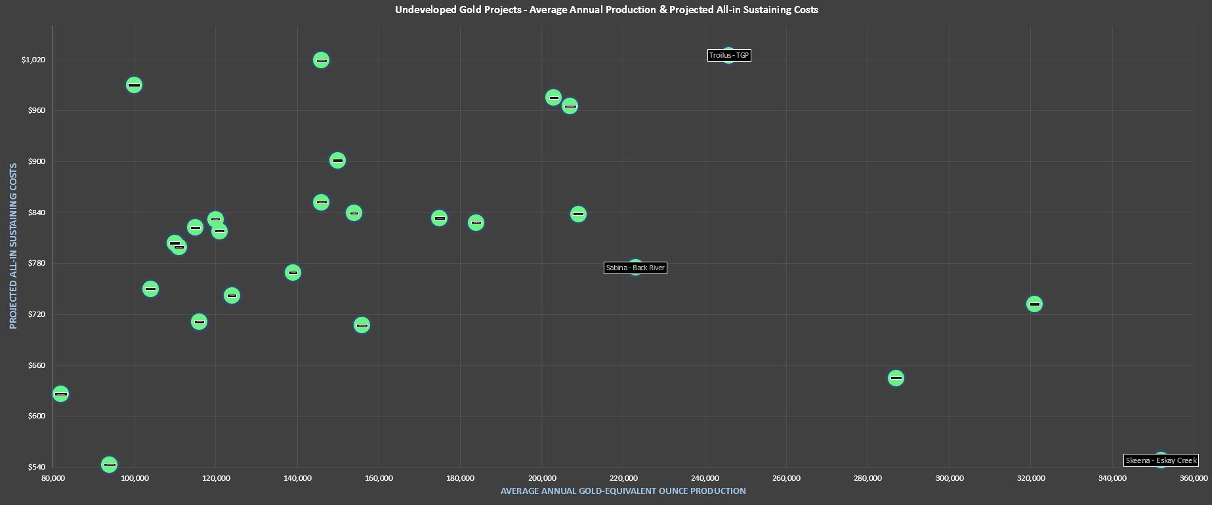Click the $900 y-axis tick label
1212x505 pixels.
35,161
